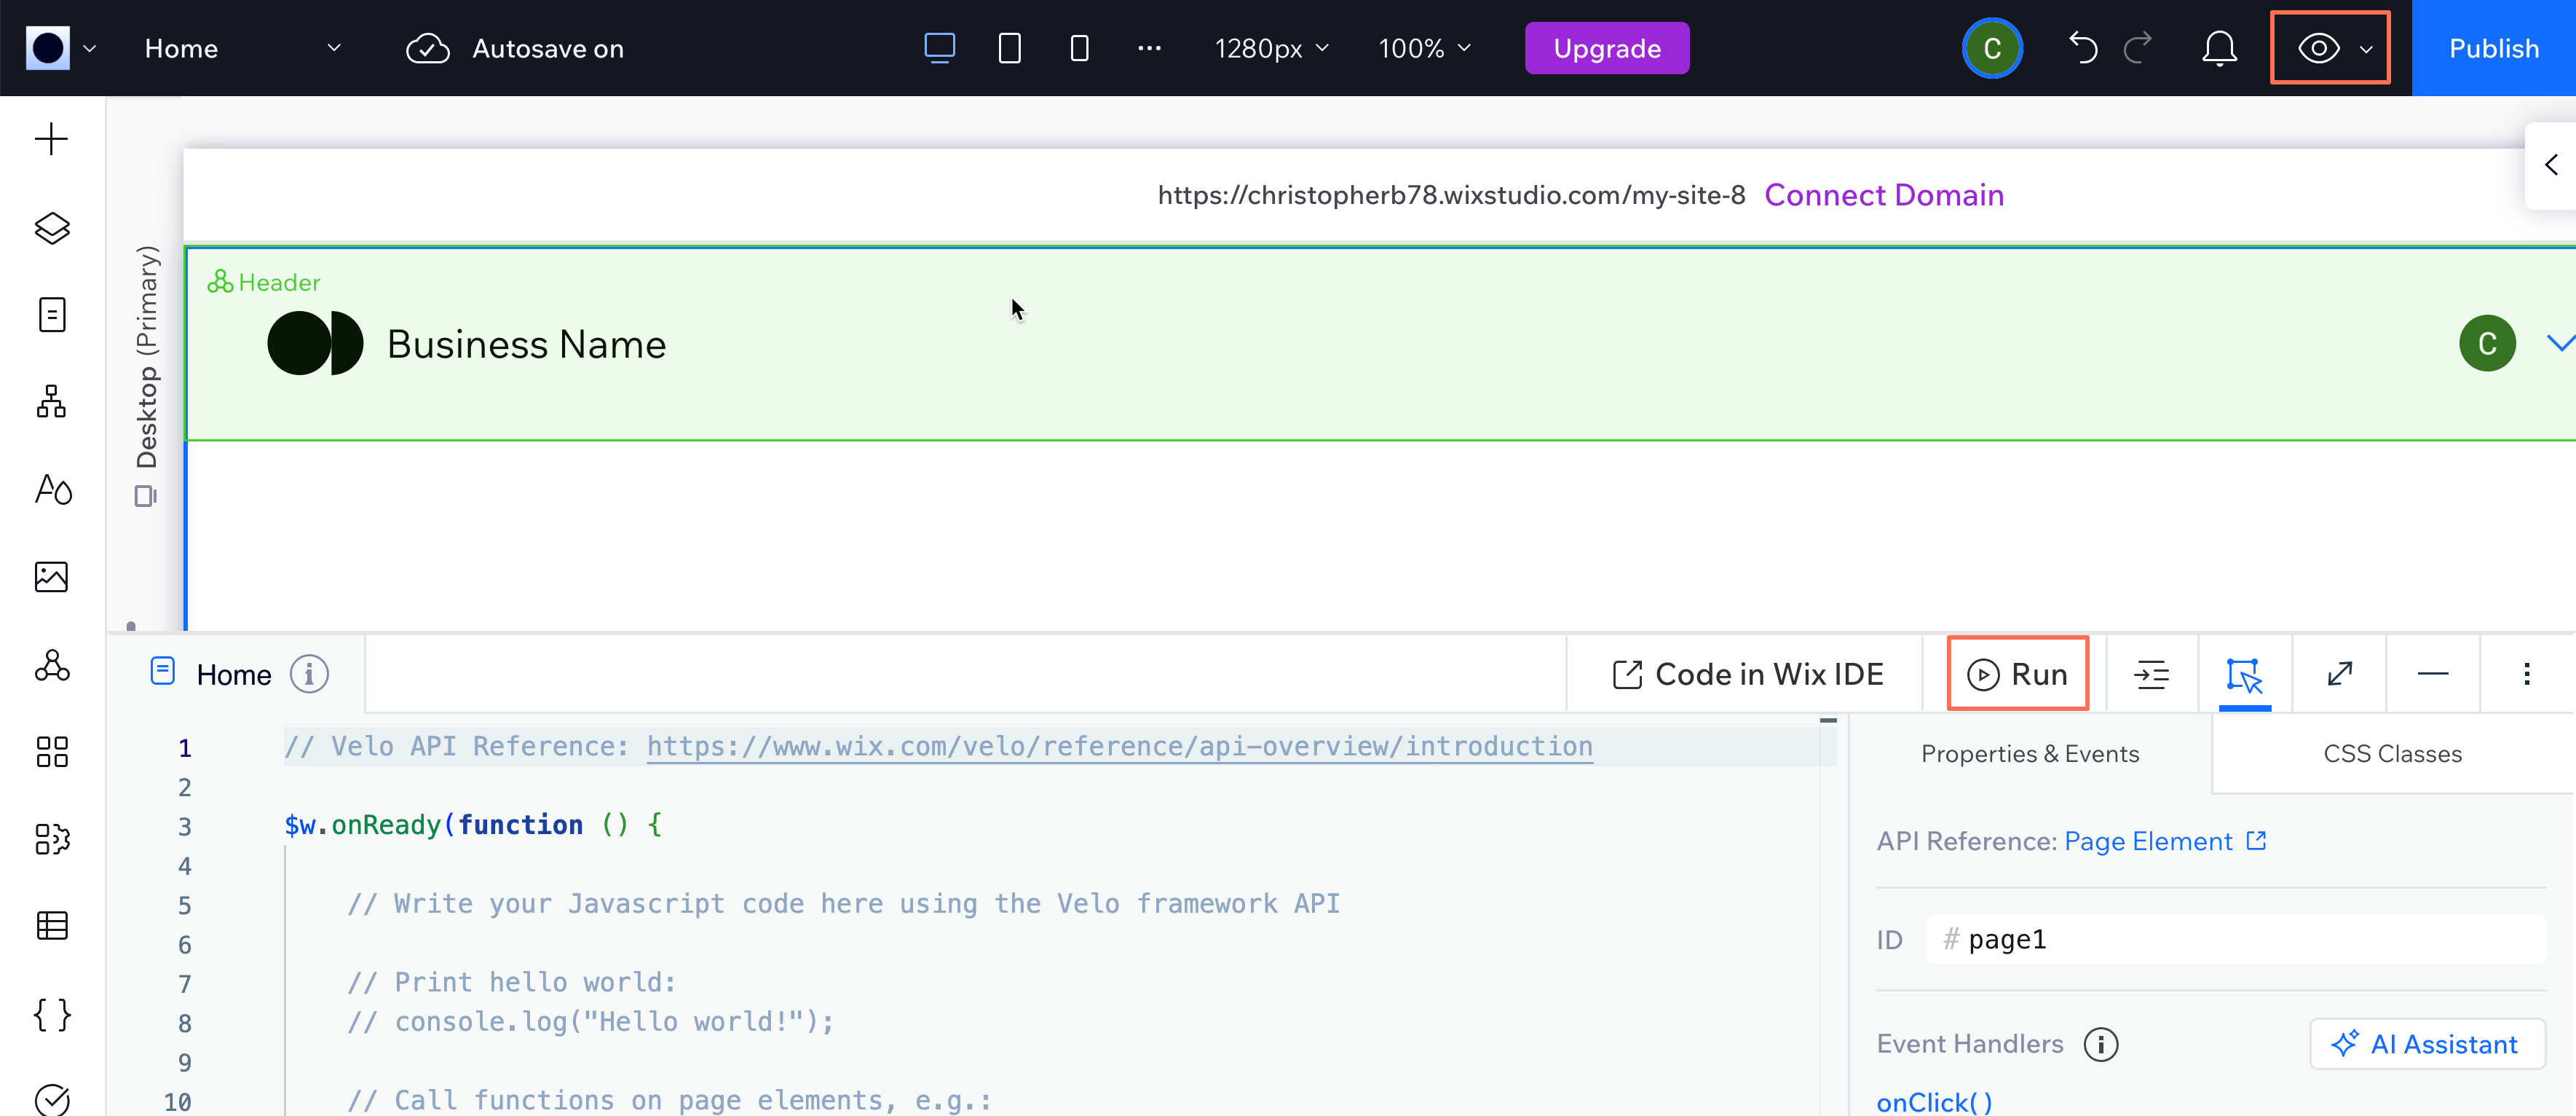Open the 100% zoom dropdown
Viewport: 2576px width, 1116px height.
click(1424, 48)
